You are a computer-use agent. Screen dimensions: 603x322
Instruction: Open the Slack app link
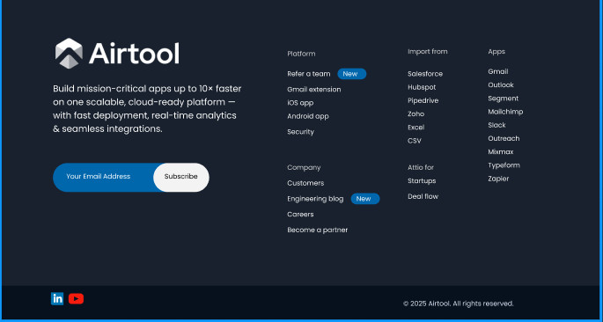tap(496, 125)
